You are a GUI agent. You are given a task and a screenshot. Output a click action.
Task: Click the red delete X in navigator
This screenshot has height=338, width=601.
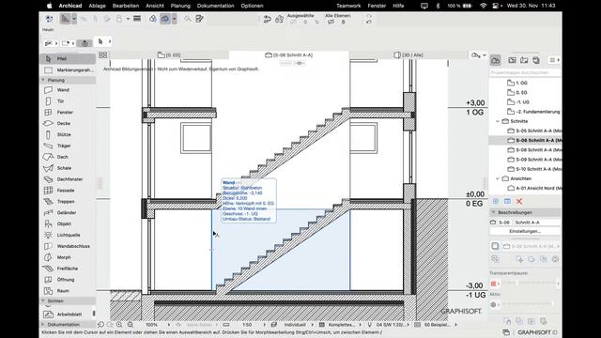click(x=519, y=201)
